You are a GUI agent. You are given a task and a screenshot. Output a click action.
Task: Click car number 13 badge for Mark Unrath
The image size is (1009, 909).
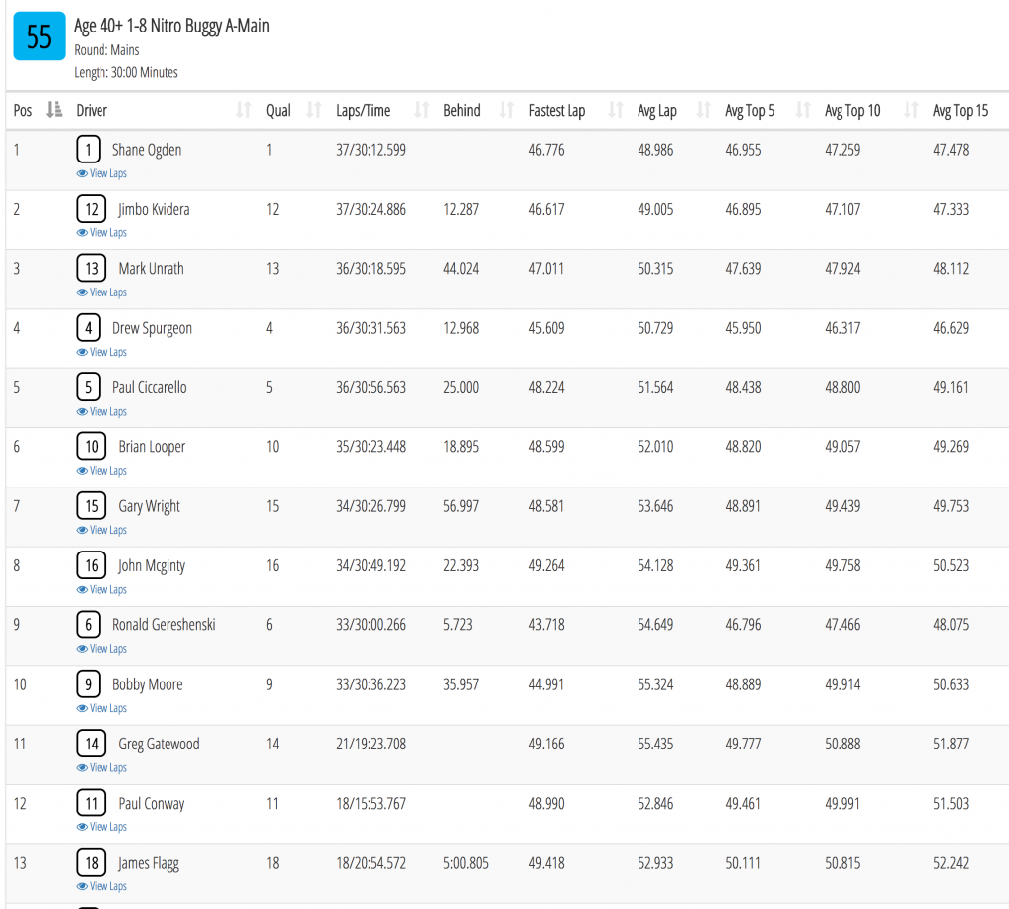pyautogui.click(x=92, y=268)
